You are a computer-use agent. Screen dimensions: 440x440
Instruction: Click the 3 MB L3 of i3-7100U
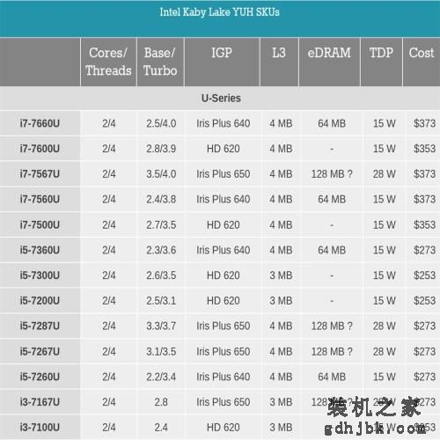(x=281, y=428)
